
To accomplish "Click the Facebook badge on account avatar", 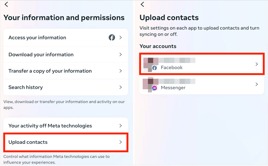I will click(x=155, y=68).
